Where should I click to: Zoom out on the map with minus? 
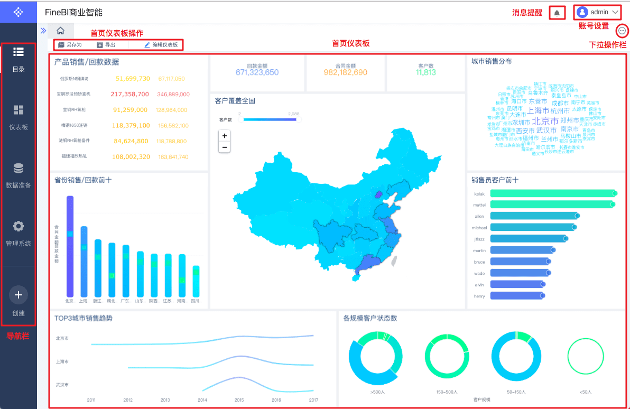[225, 147]
